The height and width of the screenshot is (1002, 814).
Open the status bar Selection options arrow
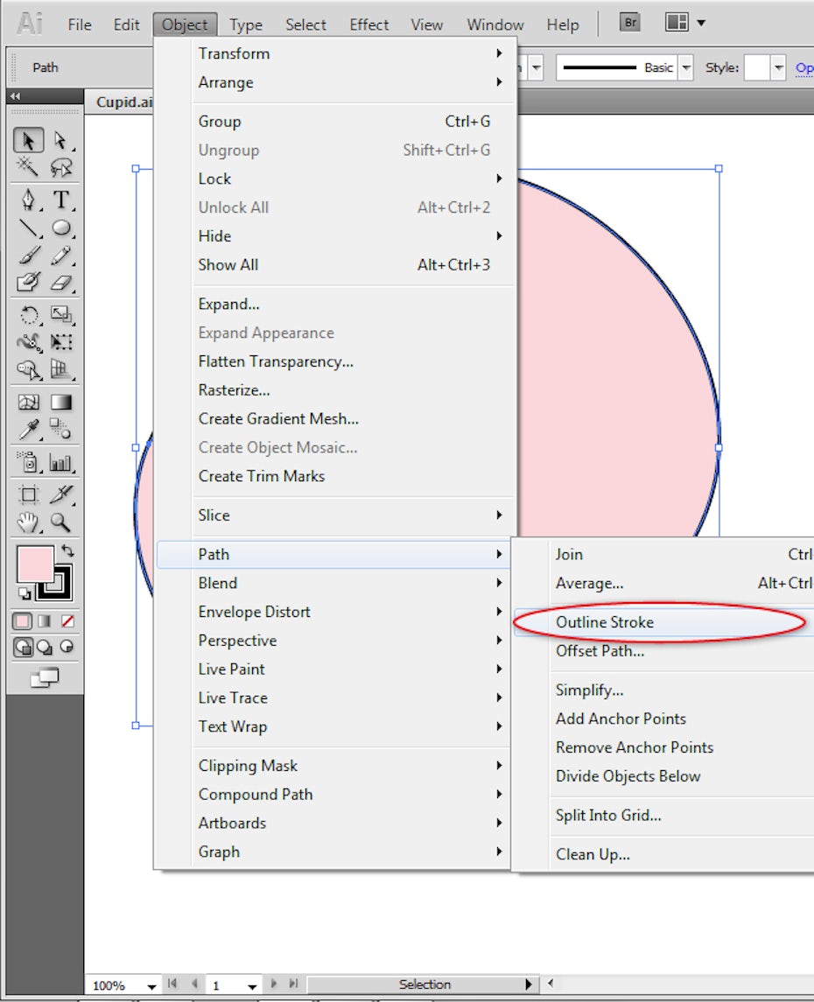coord(529,984)
